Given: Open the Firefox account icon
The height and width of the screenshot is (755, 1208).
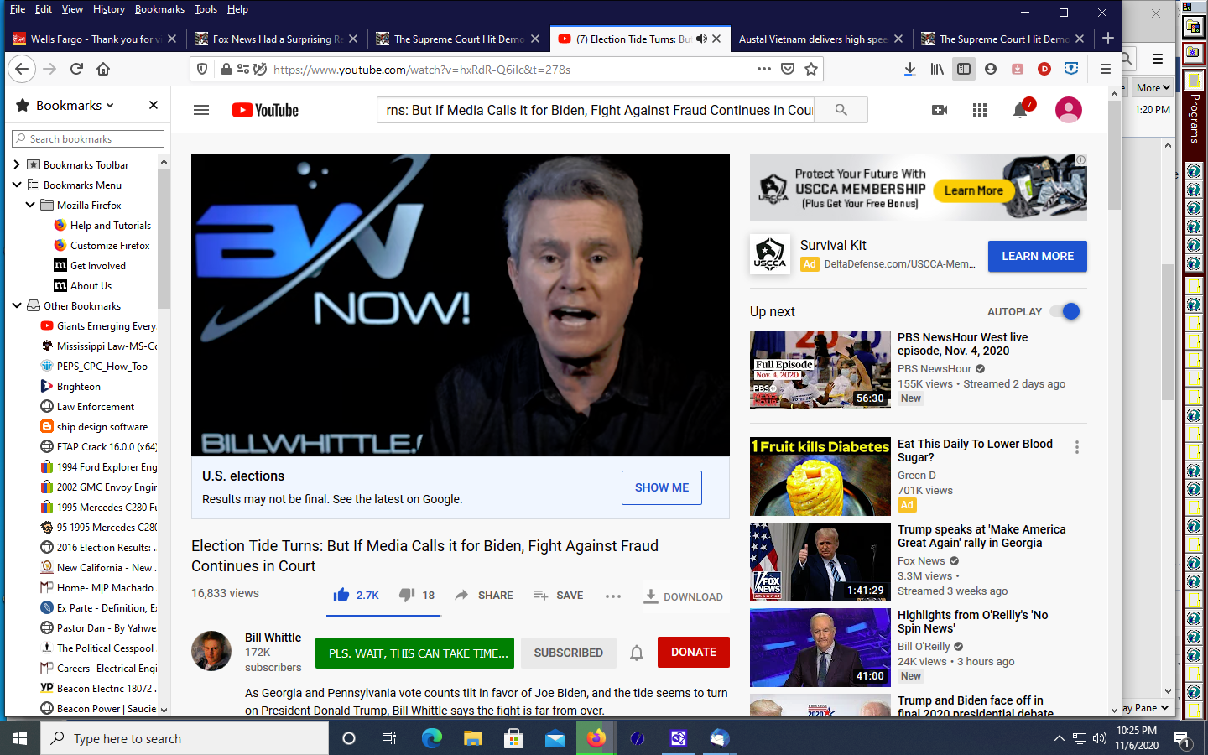Looking at the screenshot, I should [991, 69].
